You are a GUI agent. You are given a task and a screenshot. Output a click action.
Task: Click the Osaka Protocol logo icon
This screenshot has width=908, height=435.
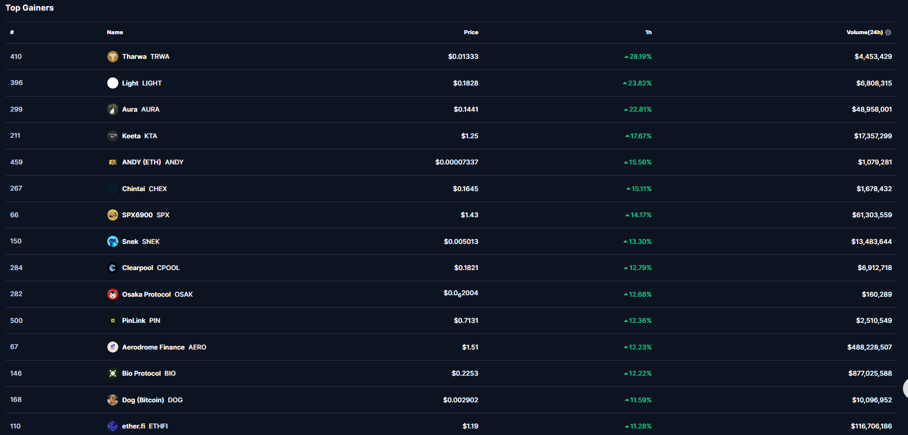click(113, 294)
